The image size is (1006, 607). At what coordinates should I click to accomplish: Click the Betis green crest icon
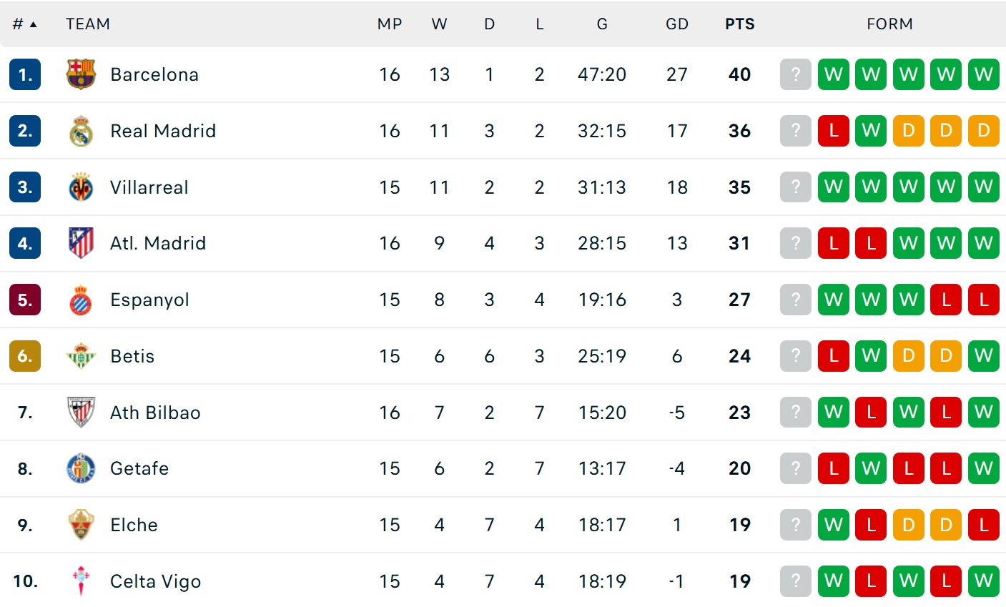(81, 356)
